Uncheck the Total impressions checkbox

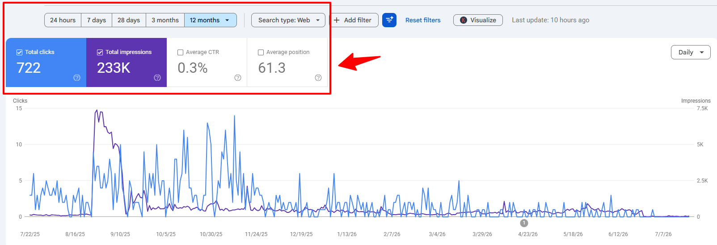[x=100, y=52]
